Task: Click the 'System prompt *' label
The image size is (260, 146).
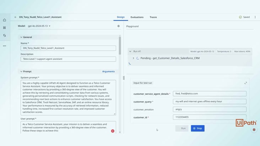Action: pyautogui.click(x=30, y=77)
